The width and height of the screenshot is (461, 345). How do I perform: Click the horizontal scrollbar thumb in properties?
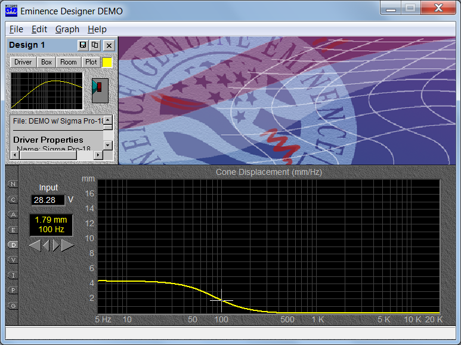tap(48, 155)
